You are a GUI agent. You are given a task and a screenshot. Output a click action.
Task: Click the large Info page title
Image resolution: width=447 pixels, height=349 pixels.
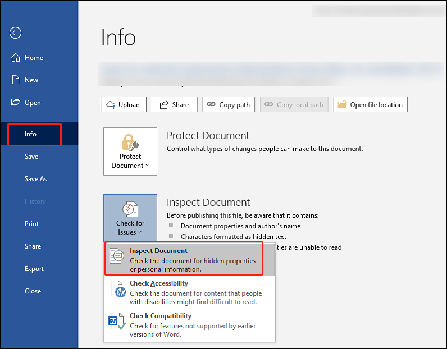[x=118, y=37]
